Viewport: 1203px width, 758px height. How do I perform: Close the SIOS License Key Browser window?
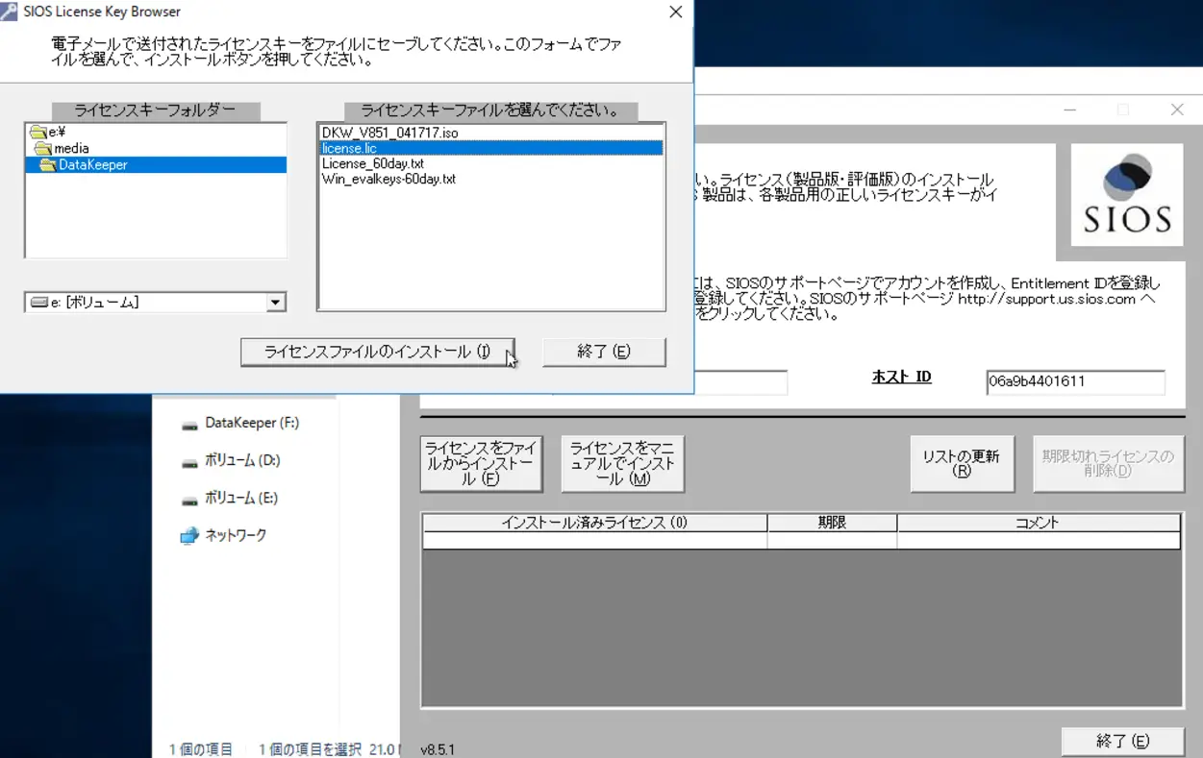676,12
